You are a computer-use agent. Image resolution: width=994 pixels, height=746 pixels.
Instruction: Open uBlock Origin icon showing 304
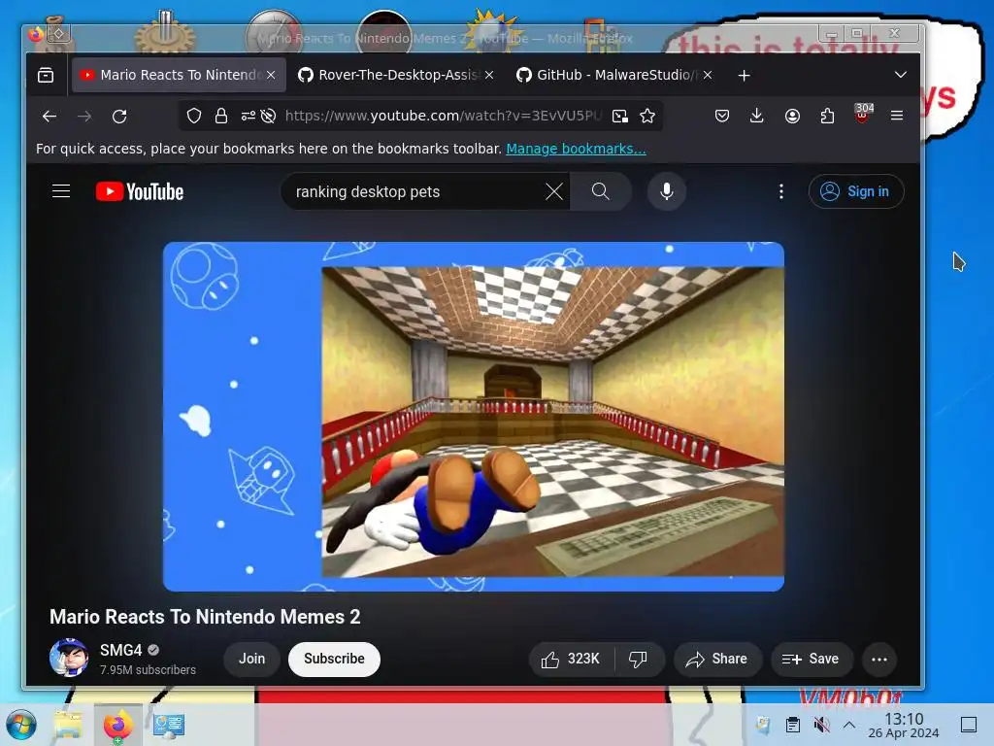[862, 114]
